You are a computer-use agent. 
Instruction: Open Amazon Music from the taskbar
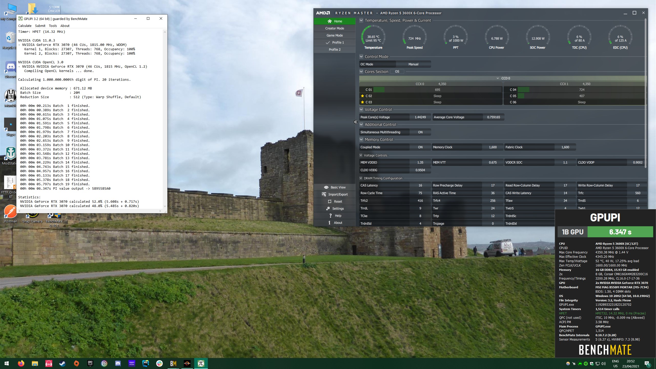[132, 363]
